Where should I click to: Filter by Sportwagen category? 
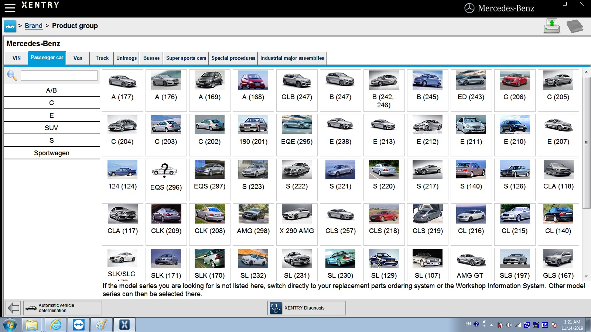pos(52,153)
